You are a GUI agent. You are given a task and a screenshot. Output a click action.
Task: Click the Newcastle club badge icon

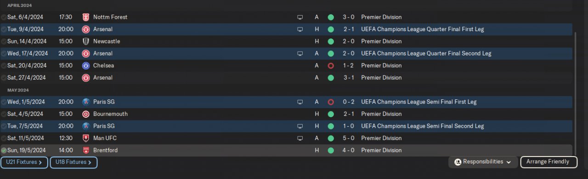pyautogui.click(x=85, y=42)
